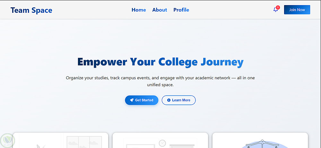Click the tagline paragraph under the headline
321x148 pixels.
pos(160,81)
